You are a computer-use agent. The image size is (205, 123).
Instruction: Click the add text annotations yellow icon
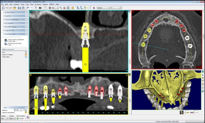click(x=26, y=112)
